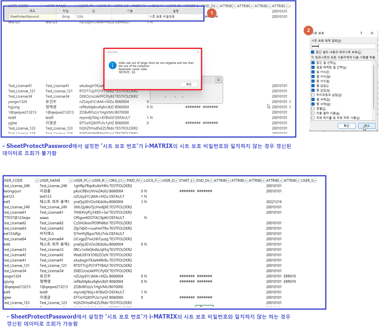Toggle the 열 삭제 checkbox
This screenshot has height=334, width=381.
[313, 100]
